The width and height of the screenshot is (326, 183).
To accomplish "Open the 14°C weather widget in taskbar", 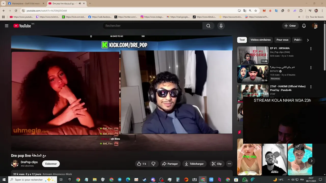I will (278, 180).
